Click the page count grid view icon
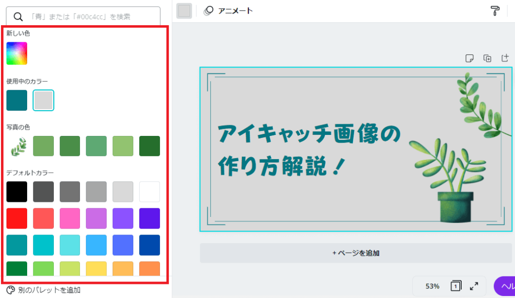The height and width of the screenshot is (298, 515). point(456,286)
